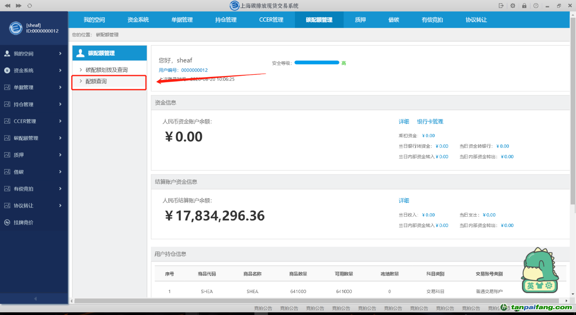Open the 银行卡管理 link

[430, 121]
